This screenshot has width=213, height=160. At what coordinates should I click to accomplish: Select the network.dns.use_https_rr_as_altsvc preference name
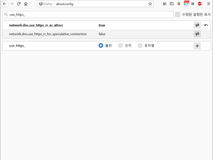click(36, 25)
